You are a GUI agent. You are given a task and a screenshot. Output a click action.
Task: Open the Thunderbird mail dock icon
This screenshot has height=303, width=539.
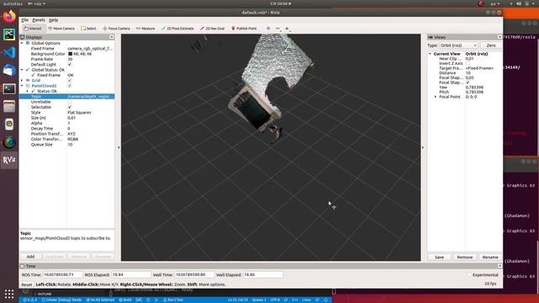click(x=9, y=71)
